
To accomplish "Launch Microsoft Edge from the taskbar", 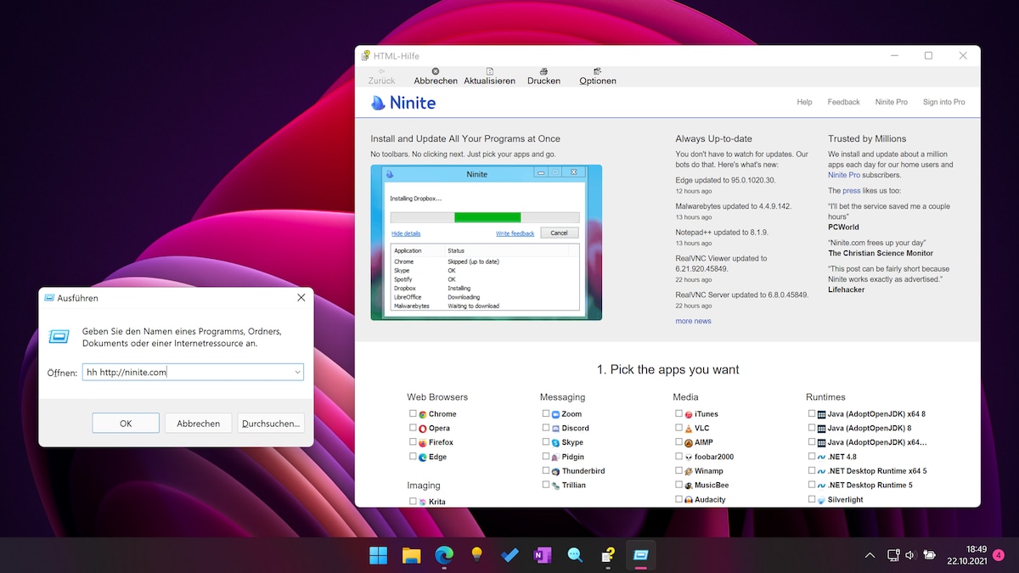I will click(x=443, y=554).
